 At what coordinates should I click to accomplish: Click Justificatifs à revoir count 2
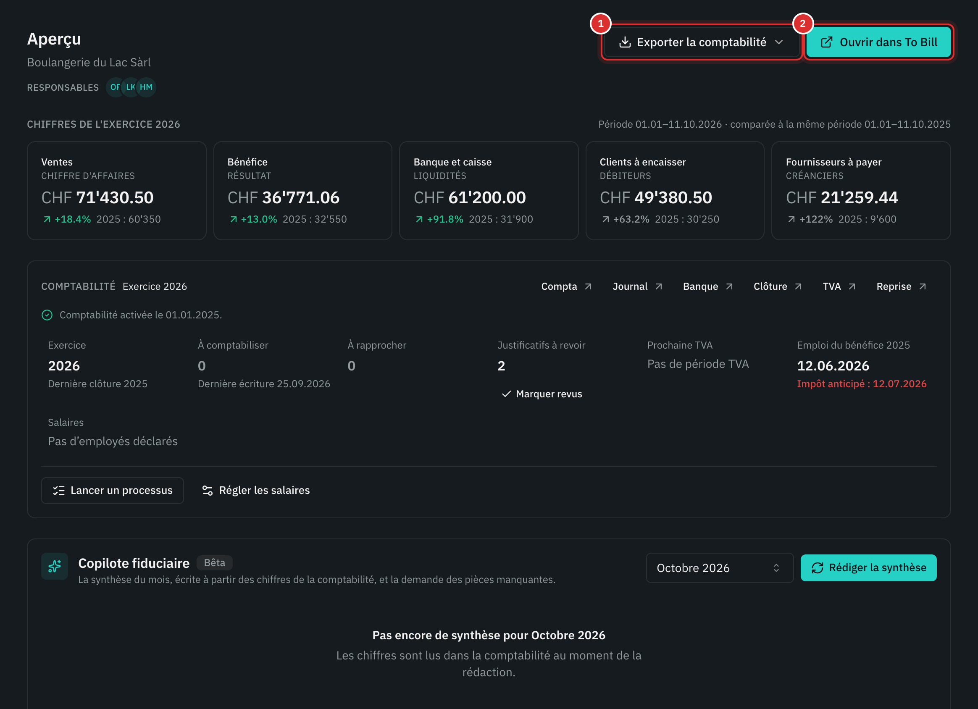[501, 366]
